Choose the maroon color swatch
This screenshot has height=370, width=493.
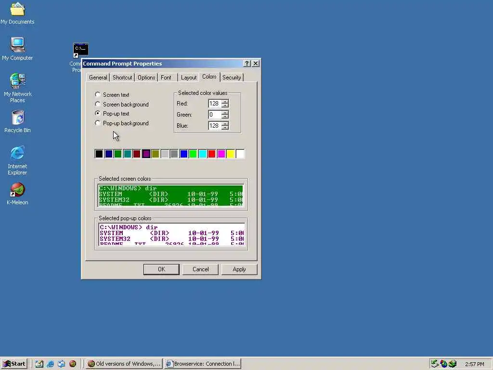click(x=136, y=154)
